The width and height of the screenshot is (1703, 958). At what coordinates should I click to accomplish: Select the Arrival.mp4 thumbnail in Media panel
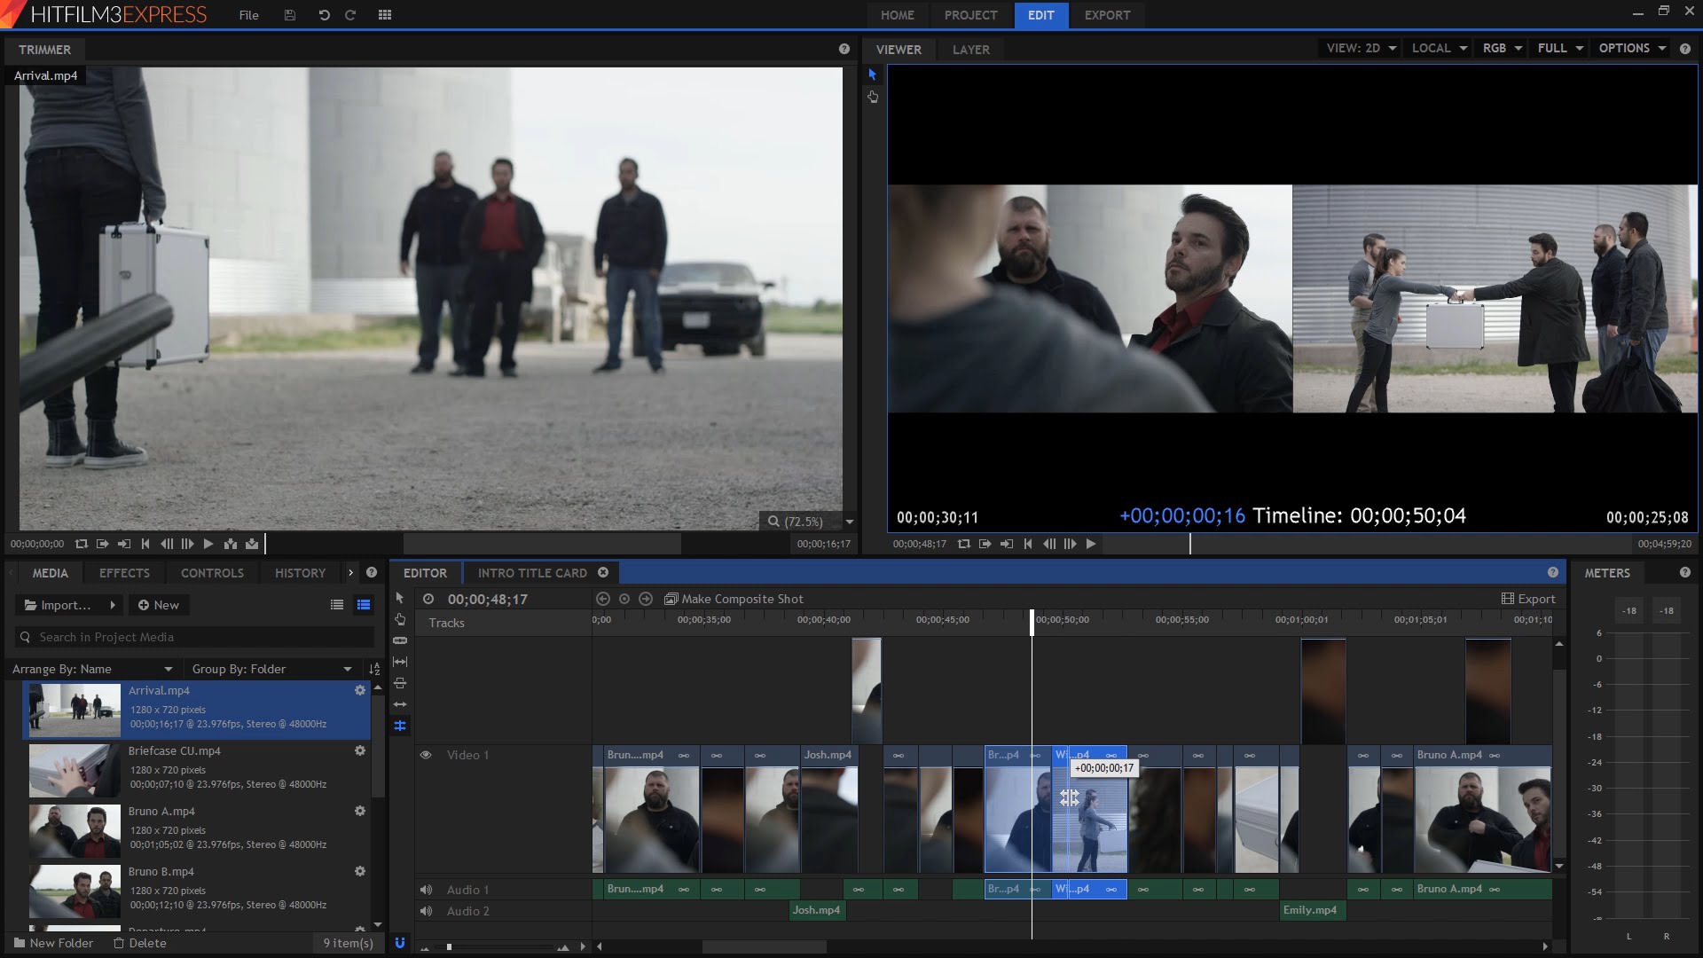73,708
